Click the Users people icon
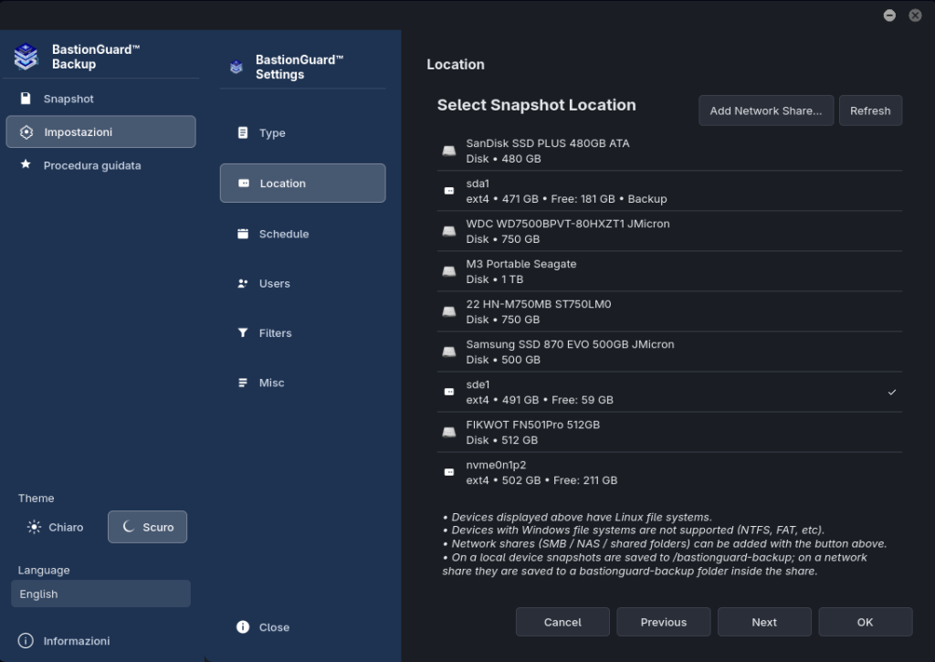Viewport: 935px width, 662px height. point(243,283)
